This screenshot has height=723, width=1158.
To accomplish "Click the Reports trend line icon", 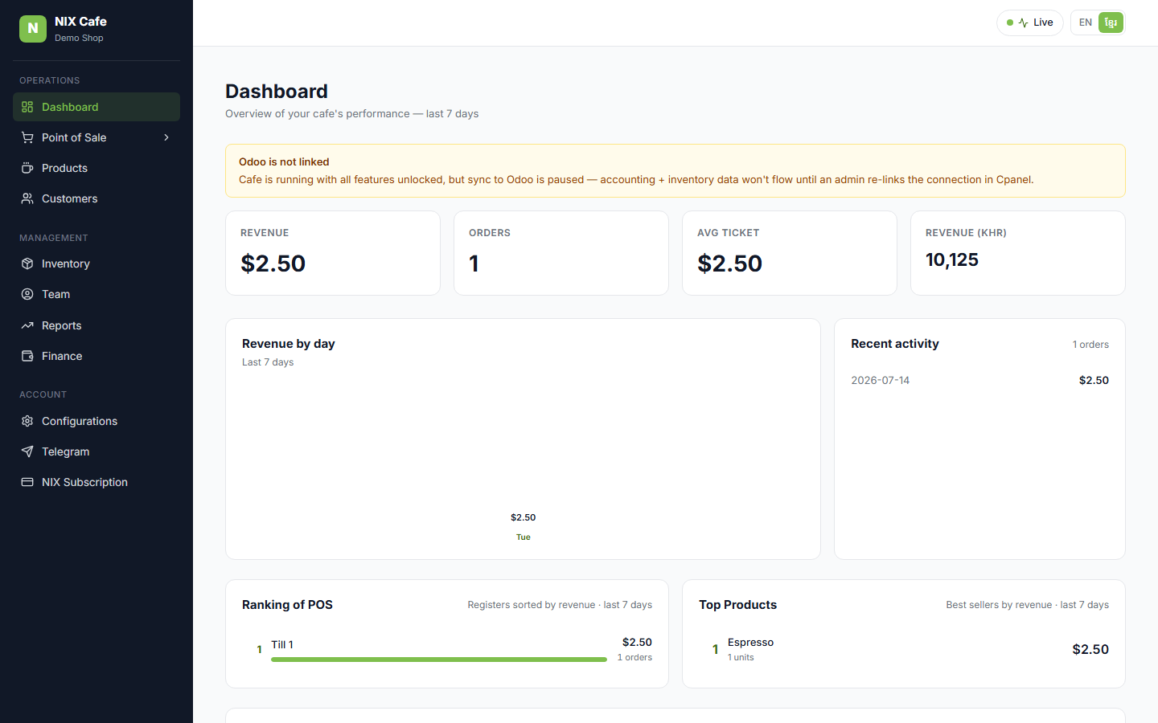I will pos(27,325).
